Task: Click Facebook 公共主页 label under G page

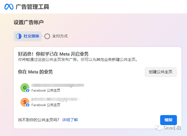Action: (x=46, y=90)
